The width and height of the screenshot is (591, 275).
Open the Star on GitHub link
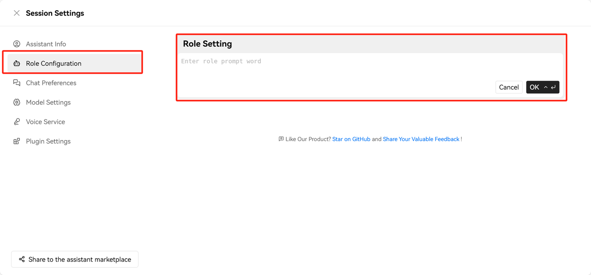351,139
